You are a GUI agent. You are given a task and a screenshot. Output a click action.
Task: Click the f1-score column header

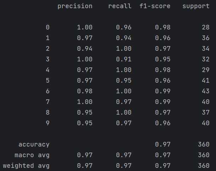tap(155, 6)
